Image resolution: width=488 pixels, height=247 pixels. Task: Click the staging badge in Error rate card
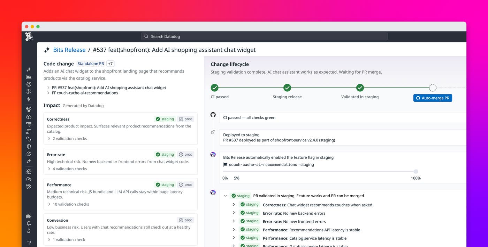[x=165, y=154]
